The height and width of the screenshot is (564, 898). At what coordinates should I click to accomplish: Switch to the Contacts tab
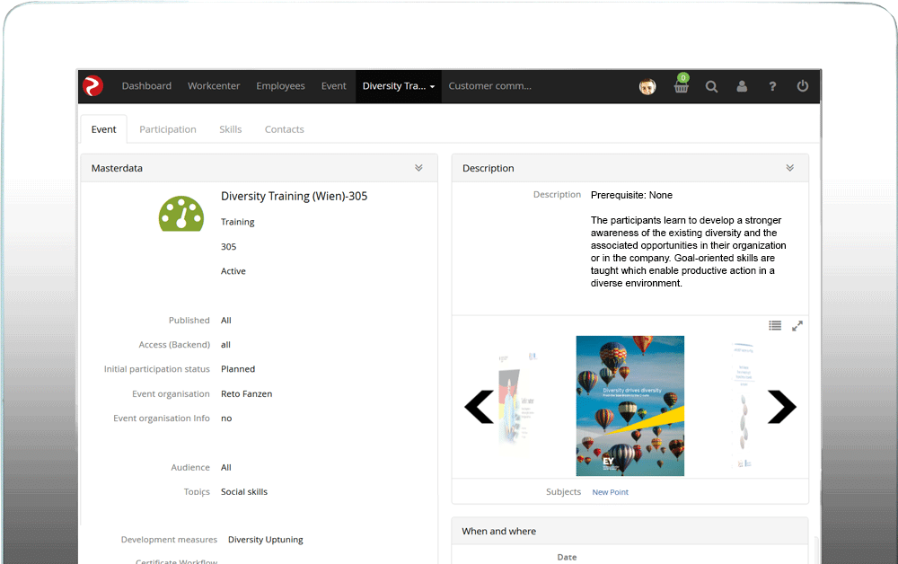[x=284, y=129]
